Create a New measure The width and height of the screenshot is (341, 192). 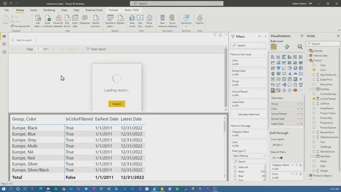coord(163,21)
